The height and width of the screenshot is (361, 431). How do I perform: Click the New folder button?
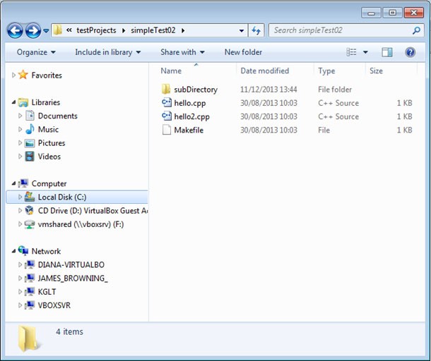tap(243, 52)
